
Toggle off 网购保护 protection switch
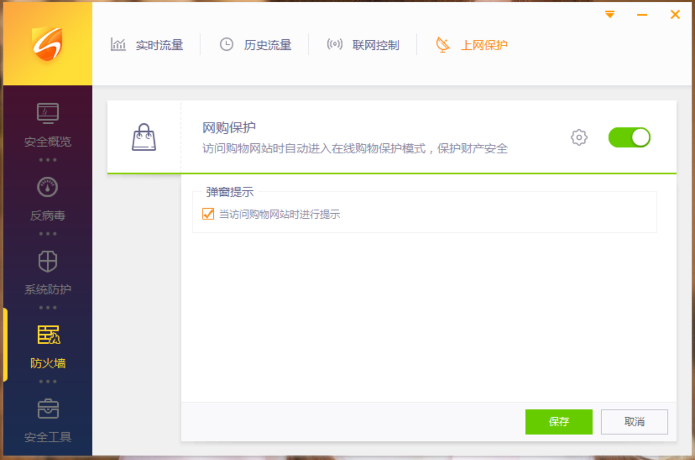click(x=630, y=137)
